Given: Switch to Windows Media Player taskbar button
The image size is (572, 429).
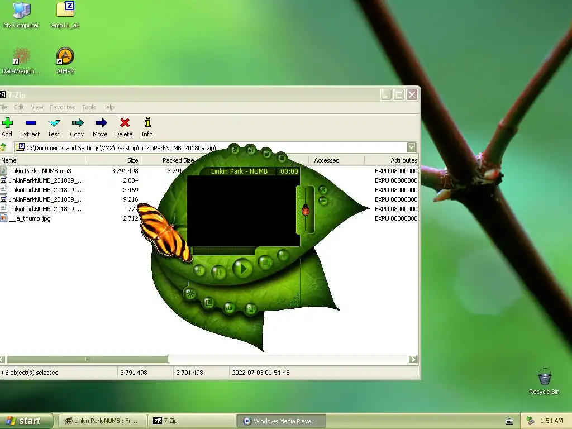Looking at the screenshot, I should point(282,421).
